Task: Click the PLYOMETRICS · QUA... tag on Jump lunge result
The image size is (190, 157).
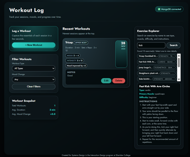Action: 164,68
